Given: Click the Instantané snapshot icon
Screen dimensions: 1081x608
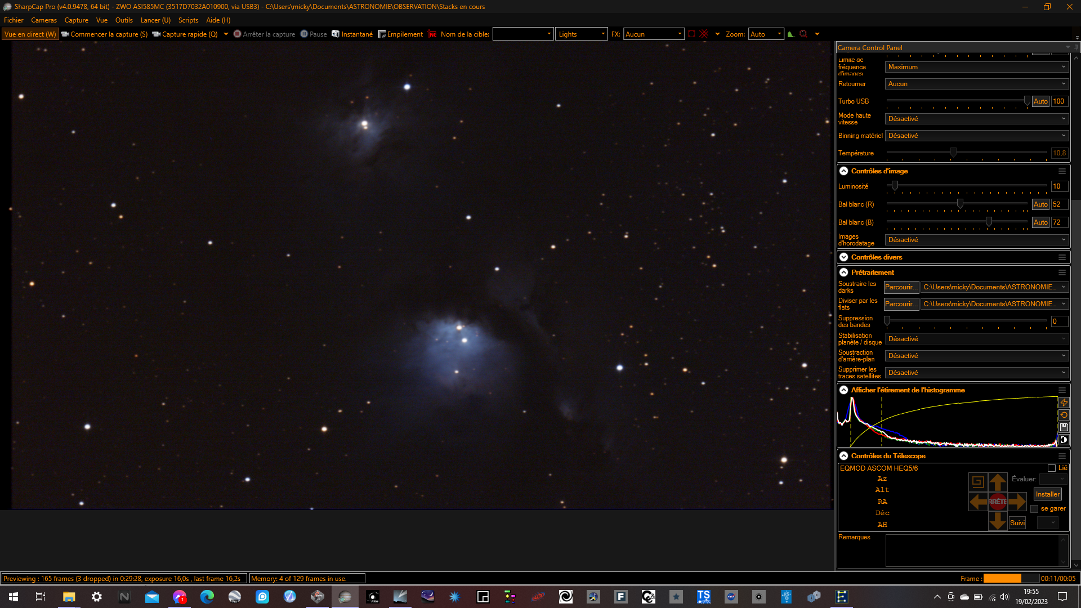Looking at the screenshot, I should click(x=336, y=34).
